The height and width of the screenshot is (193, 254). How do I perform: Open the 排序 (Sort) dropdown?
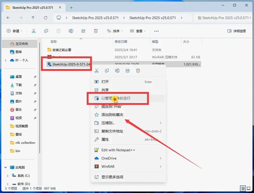pyautogui.click(x=115, y=31)
